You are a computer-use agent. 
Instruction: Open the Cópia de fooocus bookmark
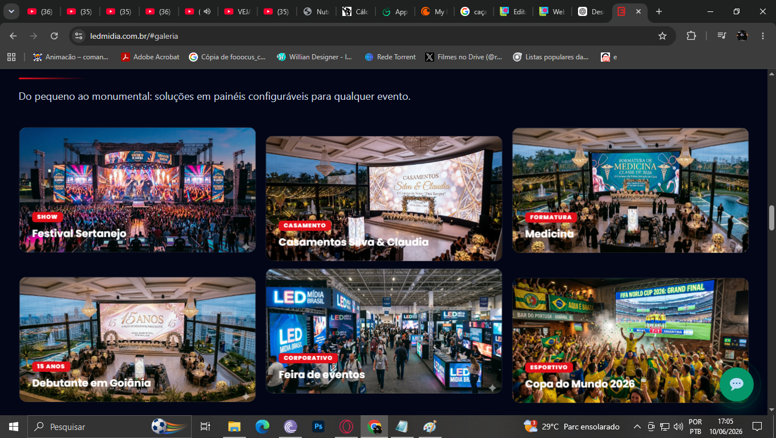pyautogui.click(x=227, y=57)
